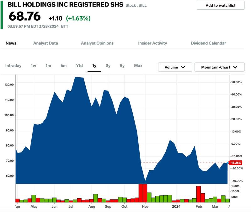
Task: Click the stock price 68.76
Action: pyautogui.click(x=25, y=16)
